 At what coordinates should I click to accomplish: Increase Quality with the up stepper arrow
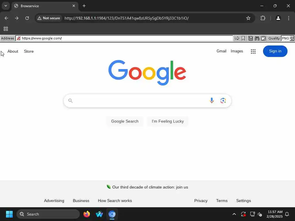click(x=292, y=37)
